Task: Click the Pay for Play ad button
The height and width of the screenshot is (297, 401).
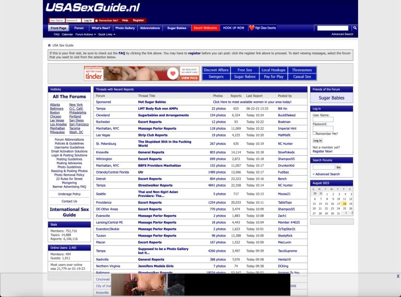Action: [x=274, y=77]
